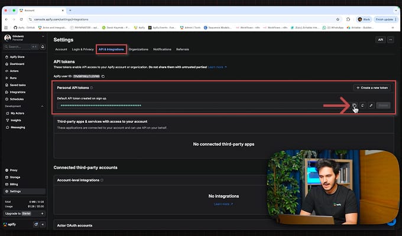Copy the Apify user ID
402x236 pixels.
(x=103, y=76)
